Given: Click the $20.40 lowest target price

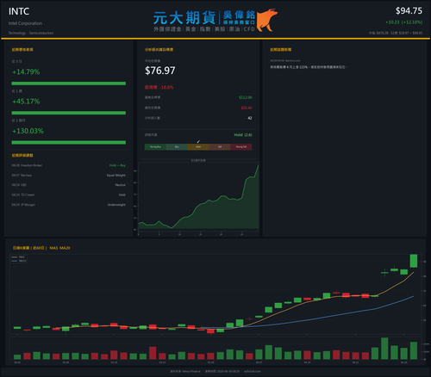Looking at the screenshot, I should click(x=247, y=108).
